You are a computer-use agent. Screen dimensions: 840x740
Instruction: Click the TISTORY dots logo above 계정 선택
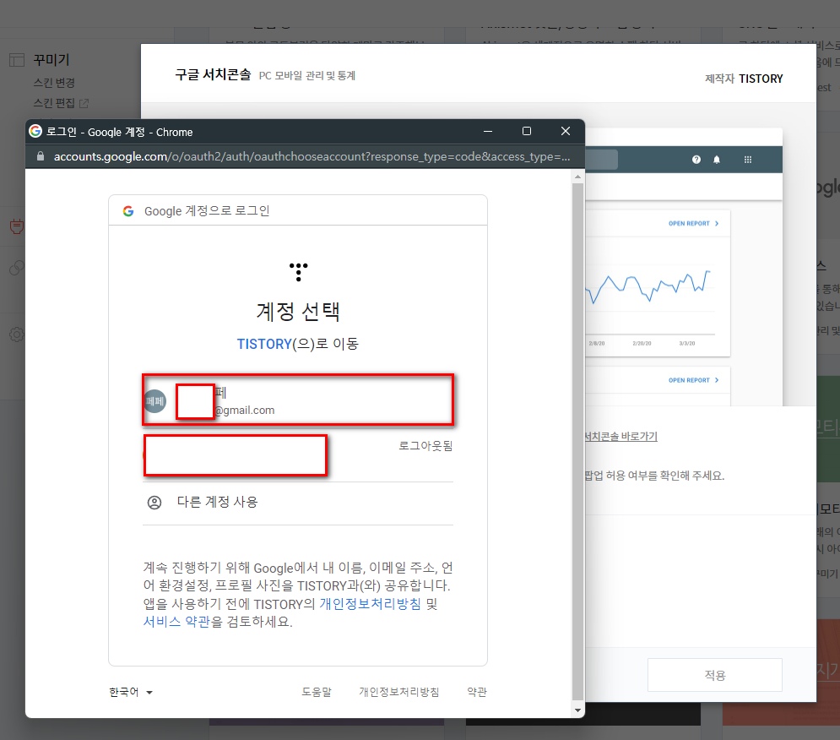click(298, 272)
